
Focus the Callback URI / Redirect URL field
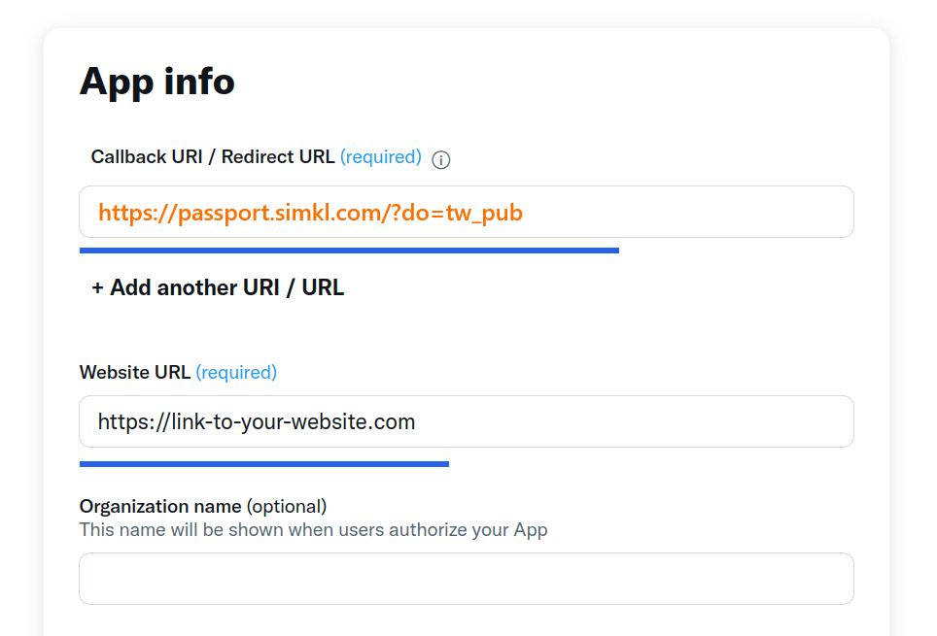[680, 212]
